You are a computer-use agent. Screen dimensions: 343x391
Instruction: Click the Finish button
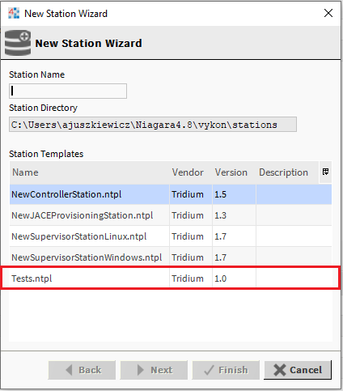(226, 370)
